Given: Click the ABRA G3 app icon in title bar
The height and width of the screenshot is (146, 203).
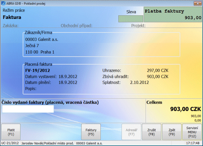Looking at the screenshot, I should pos(3,3).
